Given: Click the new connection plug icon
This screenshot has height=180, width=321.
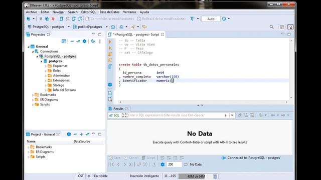Looking at the screenshot, I should pos(29,19).
